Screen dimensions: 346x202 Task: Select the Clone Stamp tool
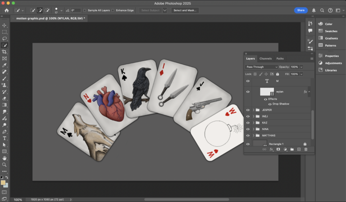(5, 85)
